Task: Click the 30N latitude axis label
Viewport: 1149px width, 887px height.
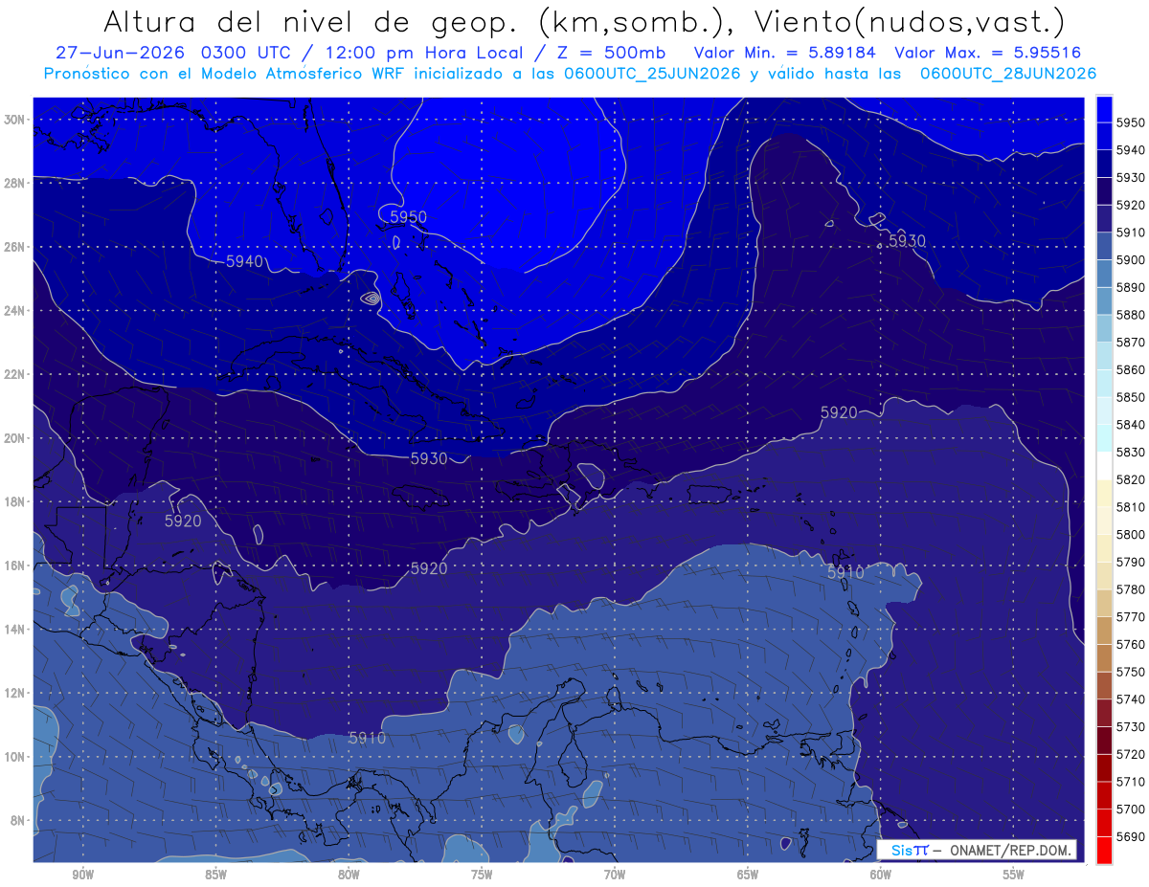Action: [x=15, y=120]
